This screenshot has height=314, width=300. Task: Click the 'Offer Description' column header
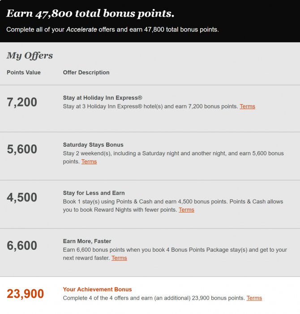tap(86, 72)
